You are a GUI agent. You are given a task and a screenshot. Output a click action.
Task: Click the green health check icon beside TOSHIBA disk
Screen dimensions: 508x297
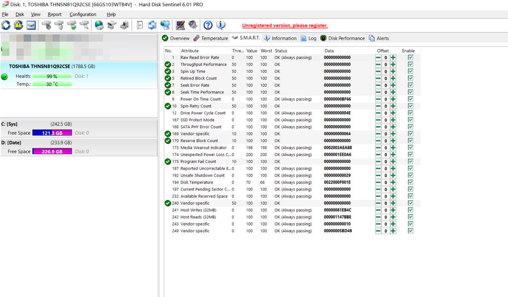click(x=4, y=76)
